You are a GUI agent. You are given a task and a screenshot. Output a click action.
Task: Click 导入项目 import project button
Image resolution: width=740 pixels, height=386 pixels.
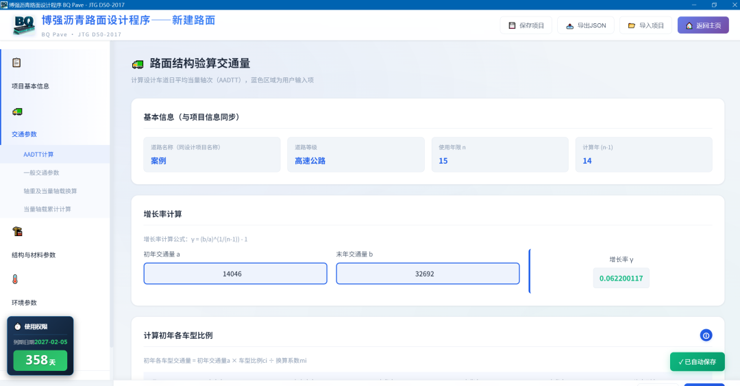click(645, 25)
